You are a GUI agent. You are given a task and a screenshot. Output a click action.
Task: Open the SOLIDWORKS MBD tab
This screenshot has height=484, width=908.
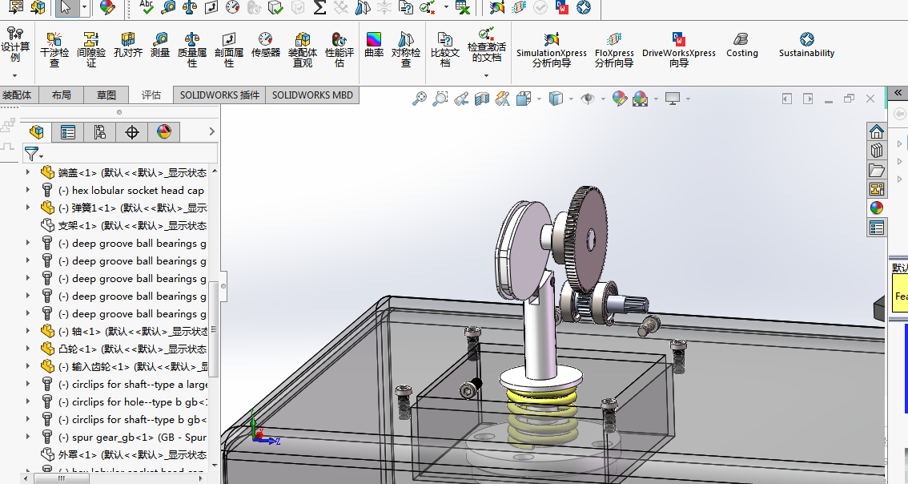313,95
